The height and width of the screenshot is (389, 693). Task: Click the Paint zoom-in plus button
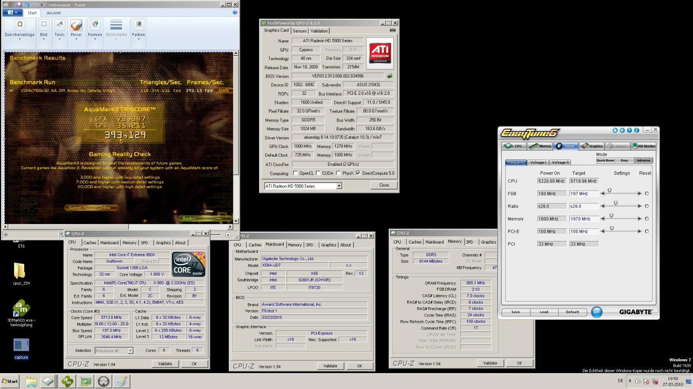tap(228, 235)
